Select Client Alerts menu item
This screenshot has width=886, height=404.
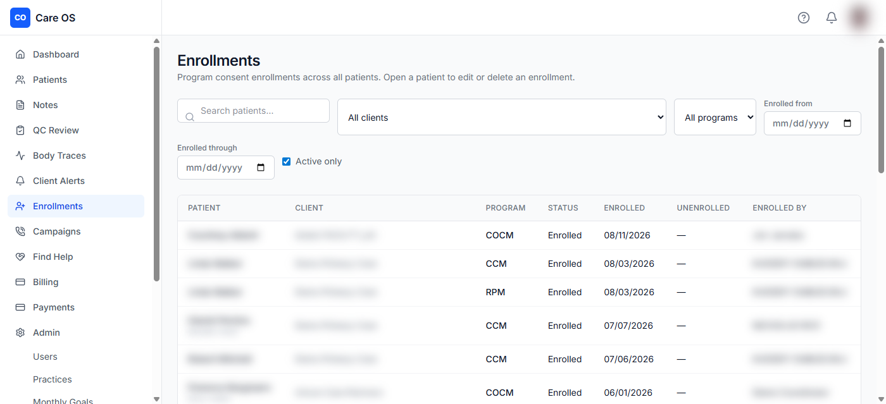pyautogui.click(x=76, y=181)
